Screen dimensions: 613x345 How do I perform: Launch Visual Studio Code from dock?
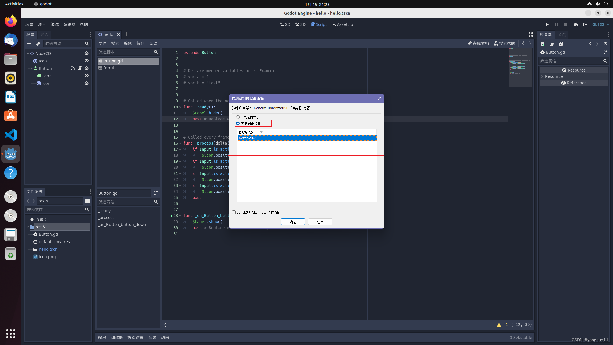coord(11,135)
